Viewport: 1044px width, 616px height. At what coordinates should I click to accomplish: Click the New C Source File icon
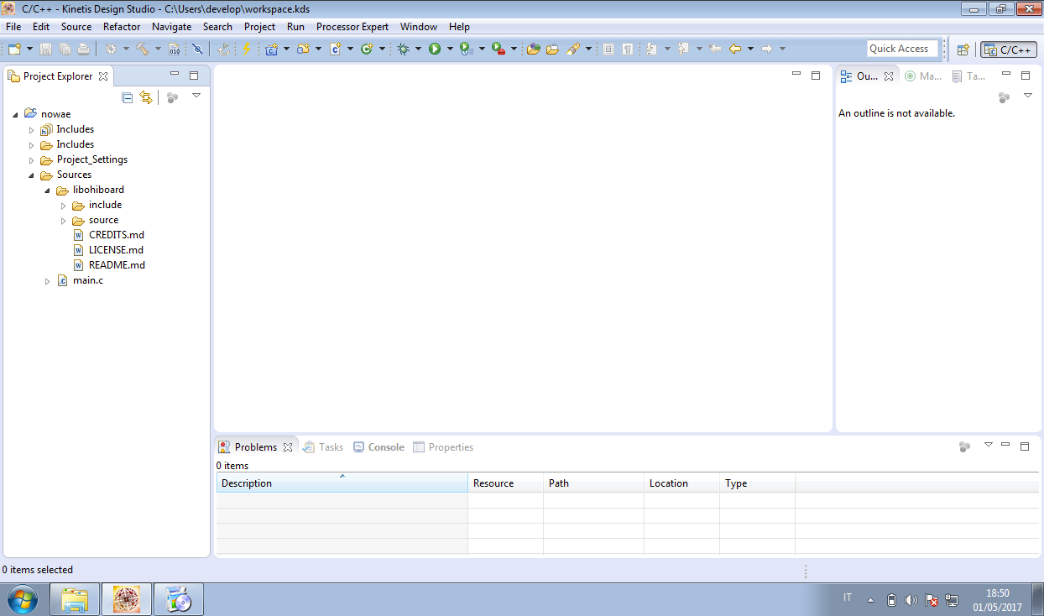coord(335,49)
